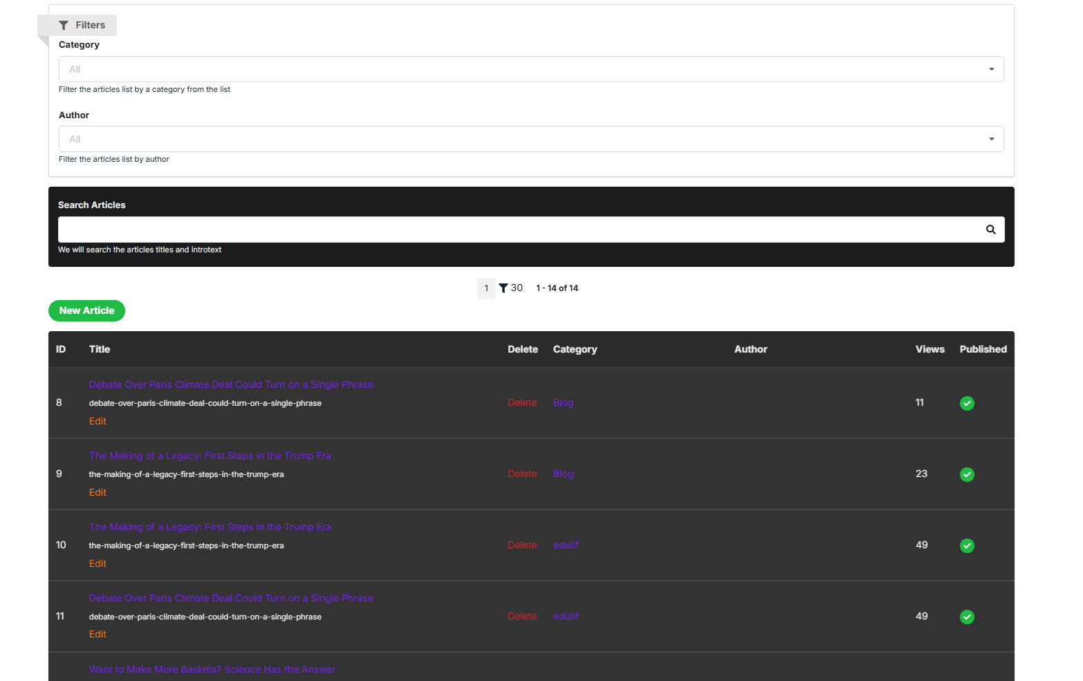The width and height of the screenshot is (1083, 681).
Task: Toggle published checkmark for article 8
Action: click(967, 403)
